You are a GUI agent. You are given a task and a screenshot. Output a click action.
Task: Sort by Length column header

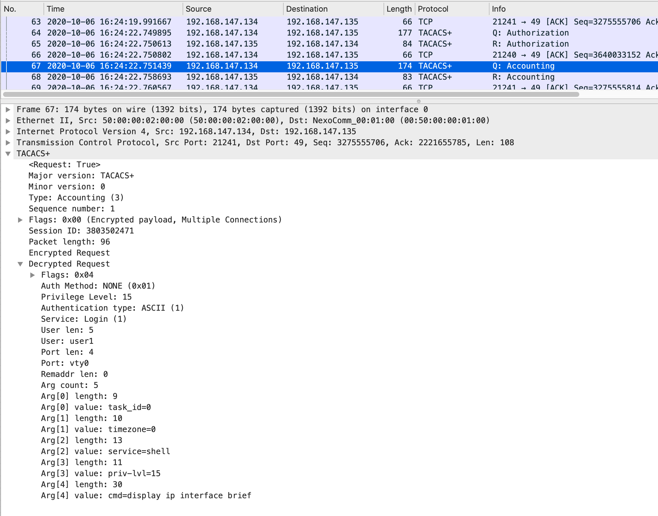click(399, 9)
